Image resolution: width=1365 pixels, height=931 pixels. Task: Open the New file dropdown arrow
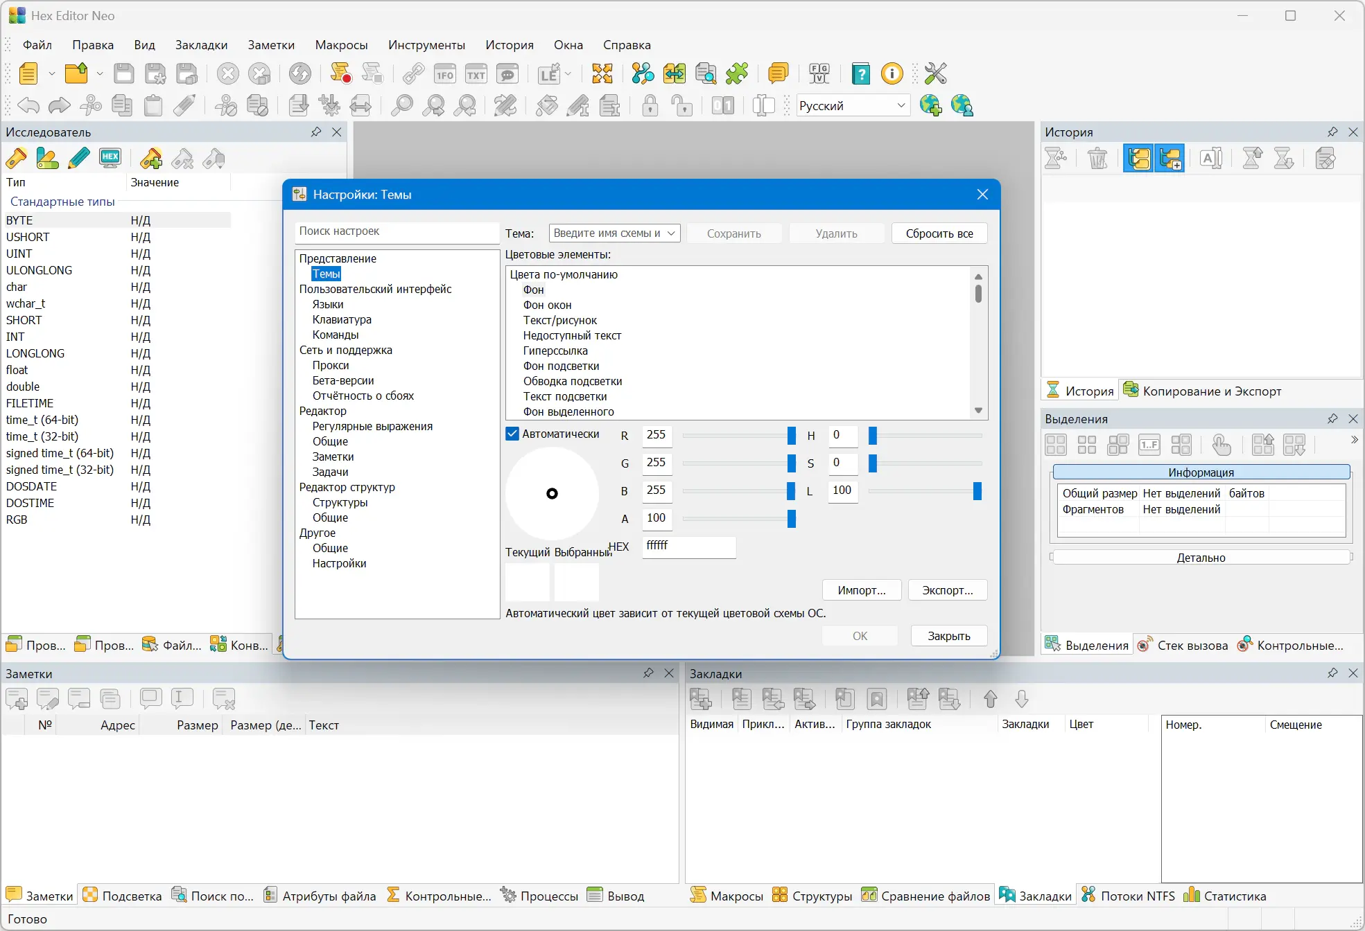[51, 73]
